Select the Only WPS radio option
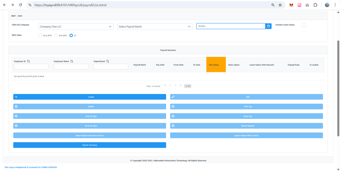This screenshot has width=340, height=171. tap(40, 36)
